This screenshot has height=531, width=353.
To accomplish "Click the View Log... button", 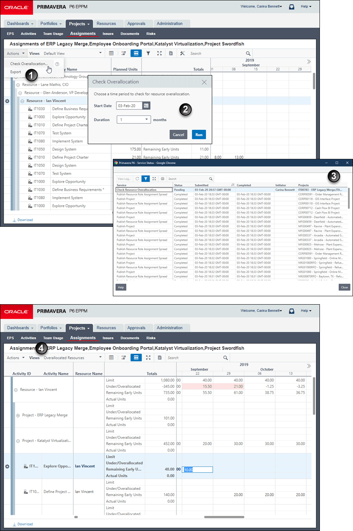I will click(x=124, y=179).
